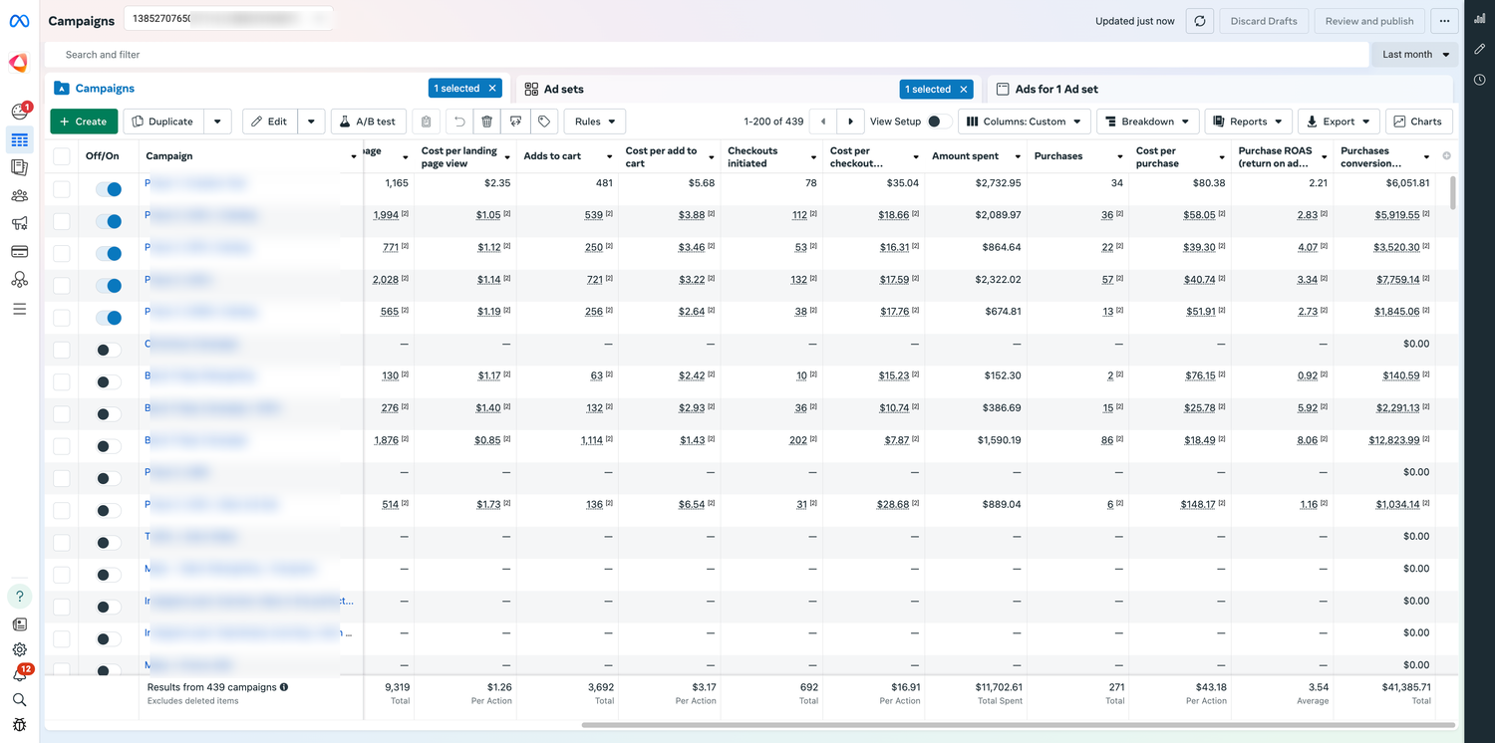The width and height of the screenshot is (1495, 743).
Task: Click the horizontal scrollbar at table bottom
Action: 1018,725
